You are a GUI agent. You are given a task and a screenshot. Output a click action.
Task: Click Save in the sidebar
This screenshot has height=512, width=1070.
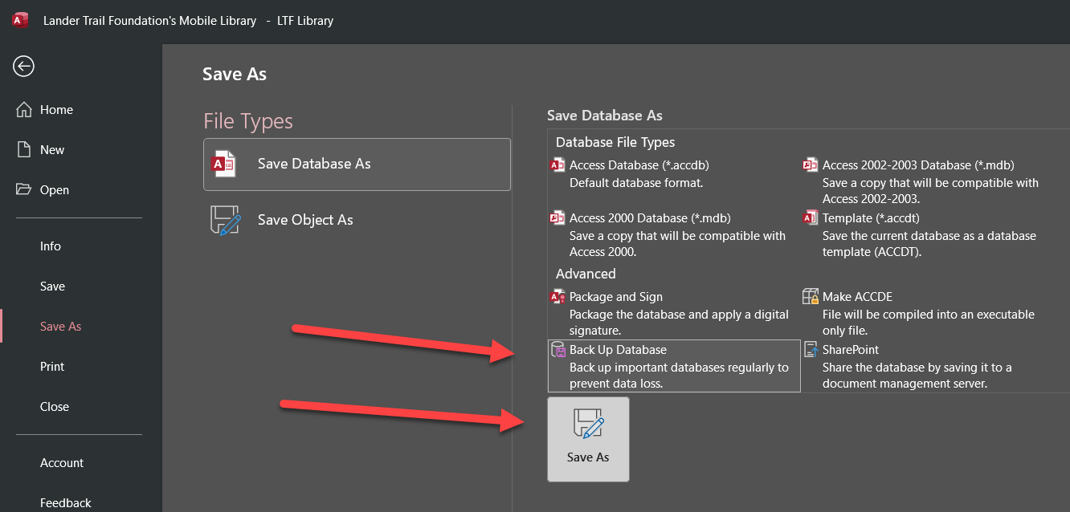pyautogui.click(x=53, y=286)
